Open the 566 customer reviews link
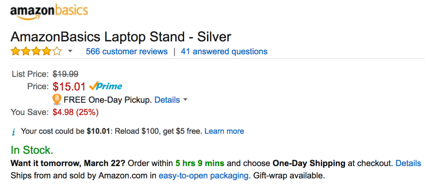Viewport: 425px width, 190px height. [127, 51]
